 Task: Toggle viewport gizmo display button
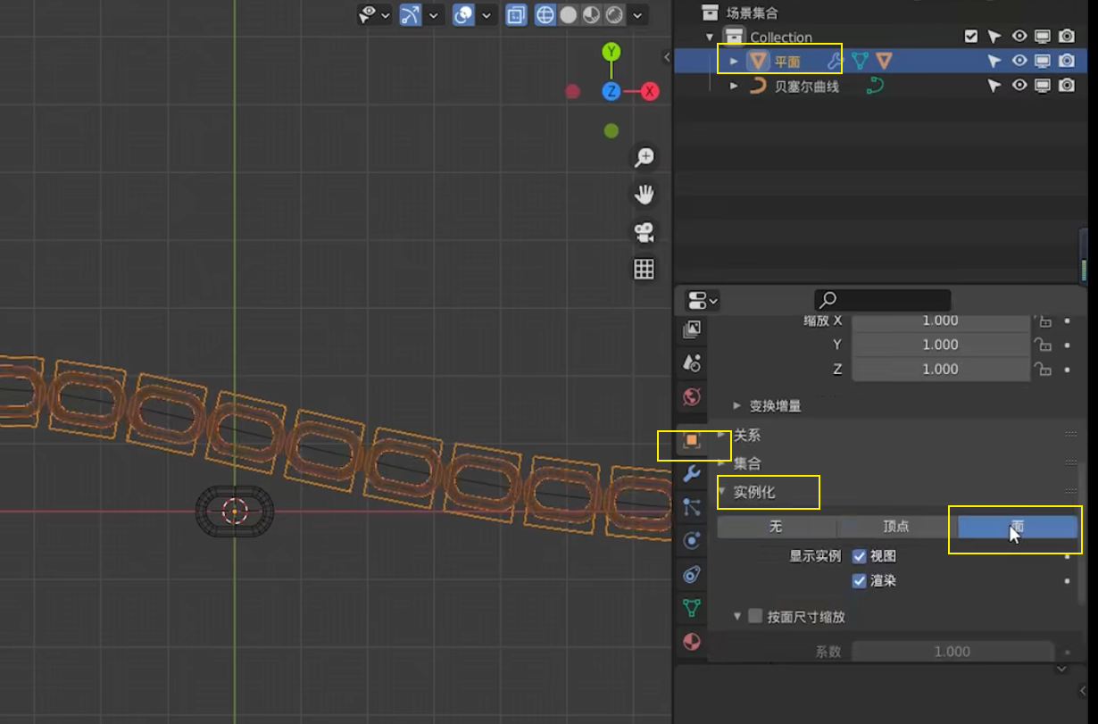click(x=411, y=15)
